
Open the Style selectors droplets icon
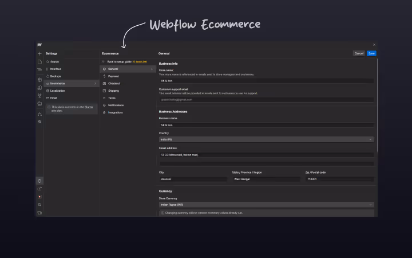(x=39, y=96)
